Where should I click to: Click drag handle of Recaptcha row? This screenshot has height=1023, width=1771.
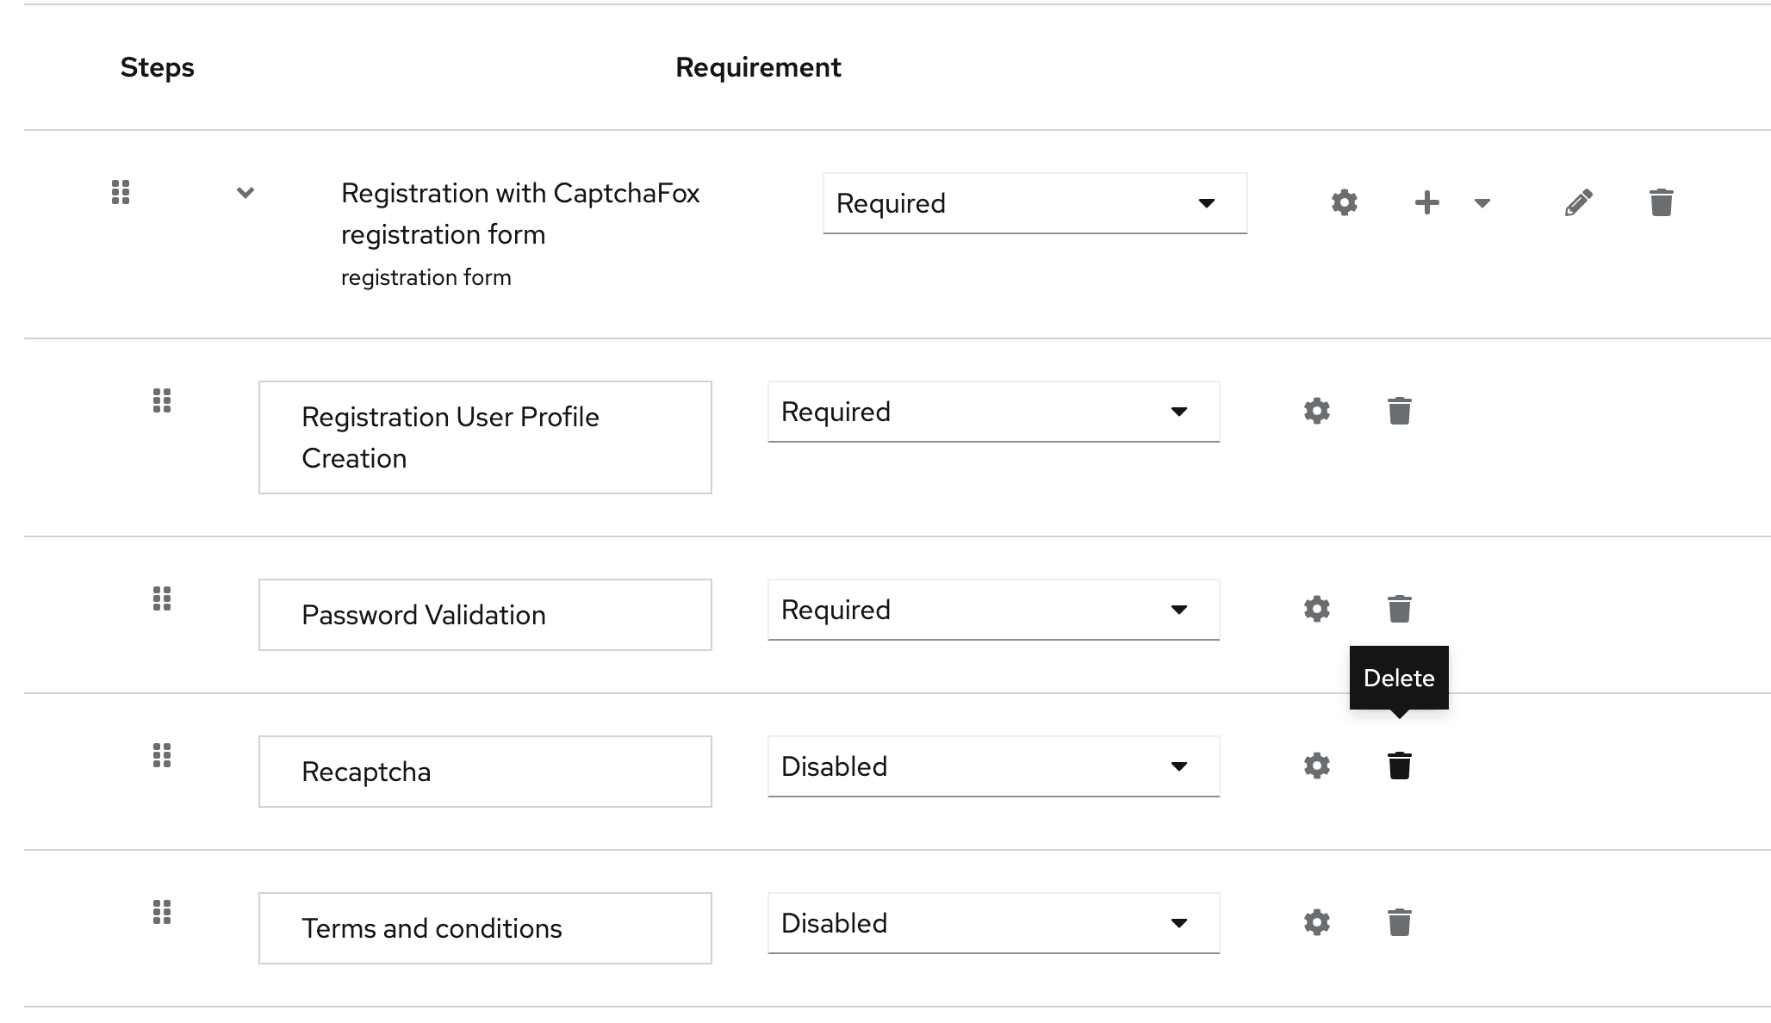[162, 755]
